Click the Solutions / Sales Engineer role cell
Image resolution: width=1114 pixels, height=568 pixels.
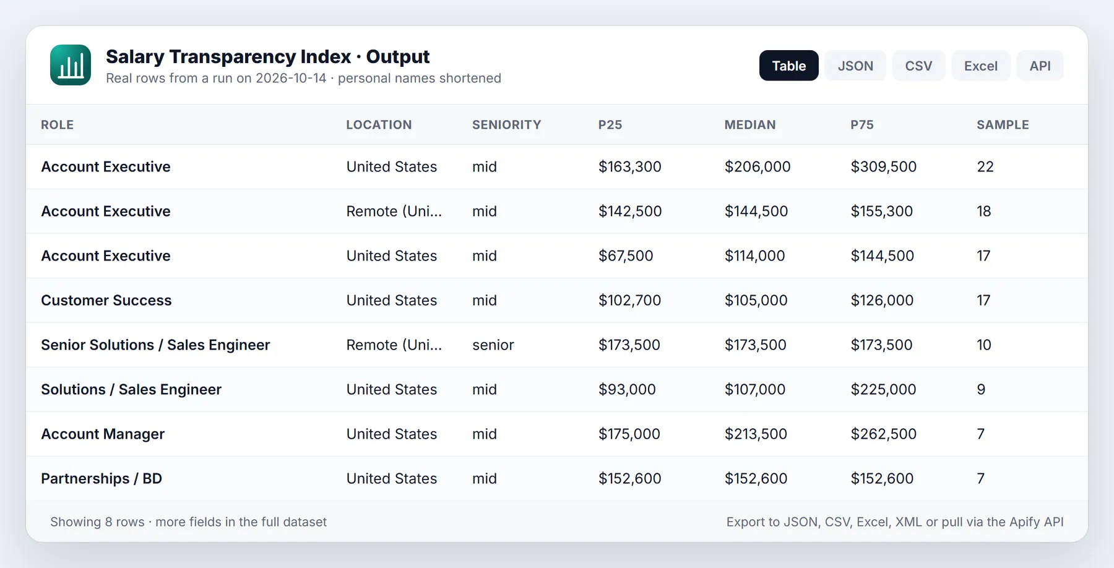[x=131, y=389]
